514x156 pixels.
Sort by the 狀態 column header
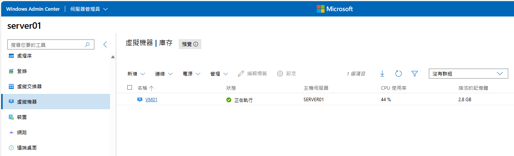231,88
